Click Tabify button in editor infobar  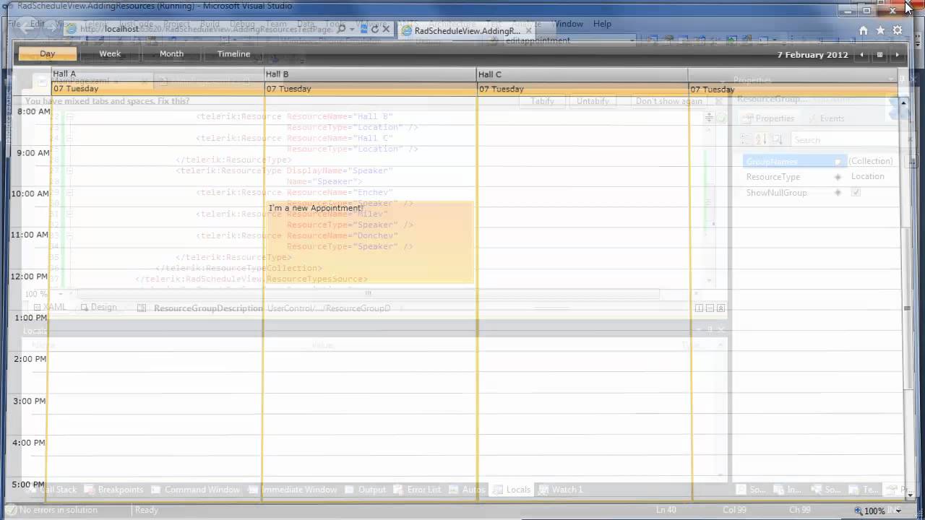tap(543, 101)
